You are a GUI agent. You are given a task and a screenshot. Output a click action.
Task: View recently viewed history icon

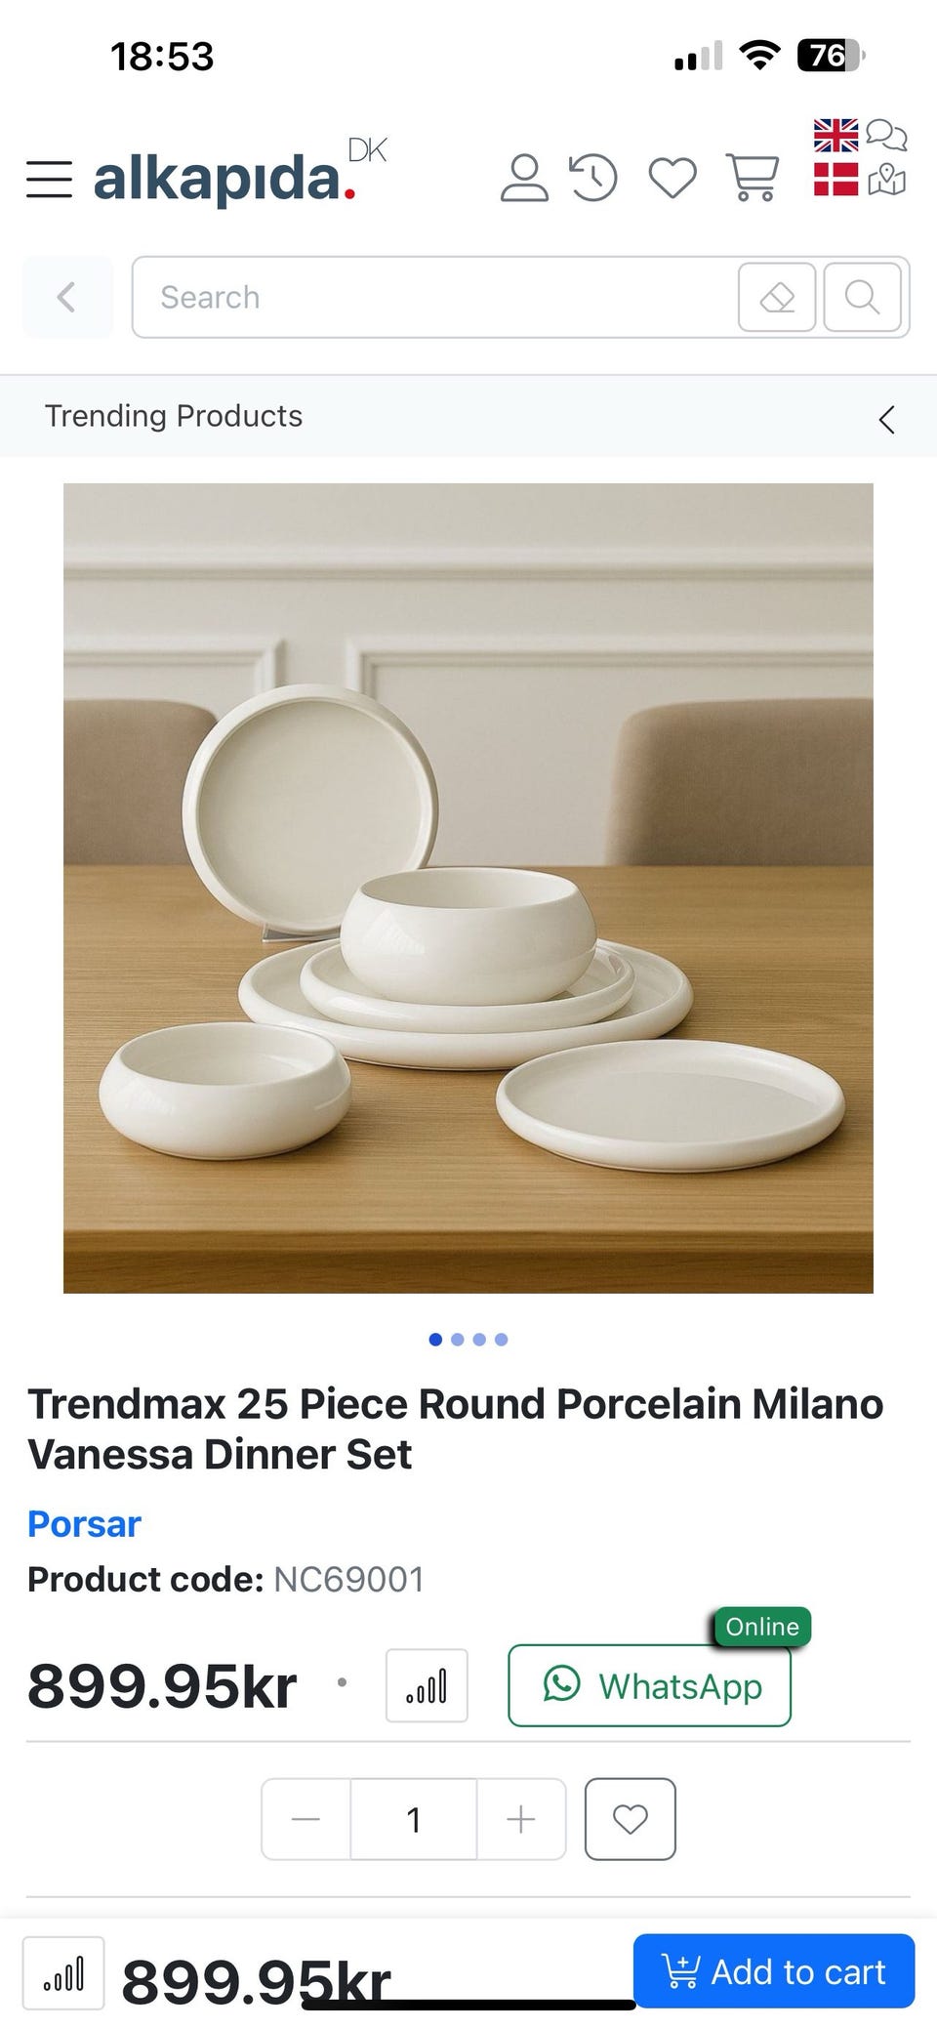point(593,178)
